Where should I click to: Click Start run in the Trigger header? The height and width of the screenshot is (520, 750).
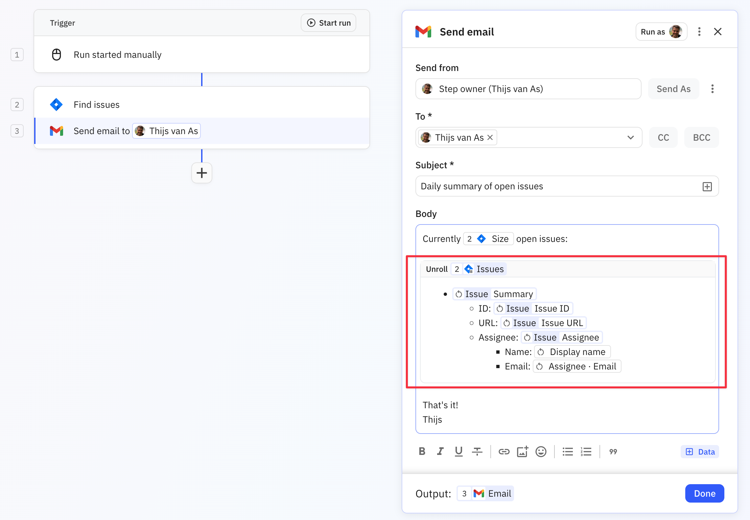click(x=328, y=23)
